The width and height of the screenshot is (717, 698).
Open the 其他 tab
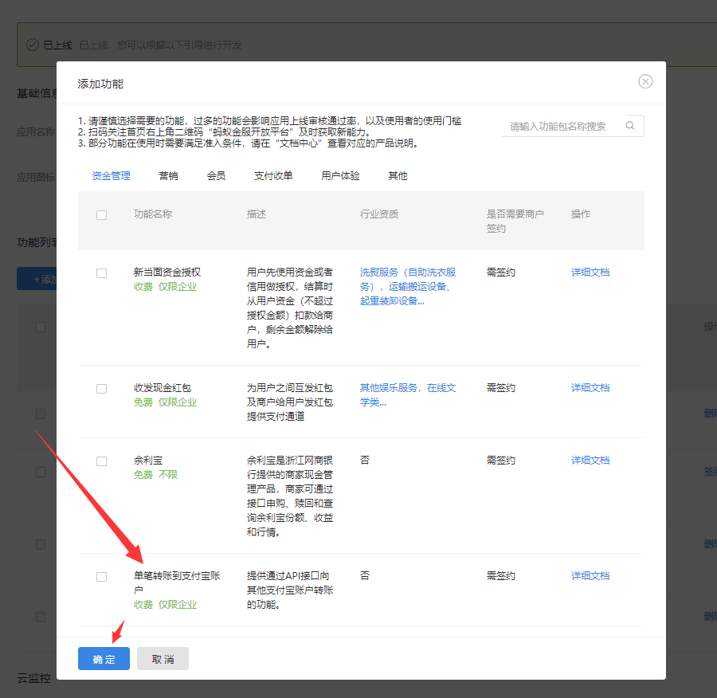tap(398, 176)
